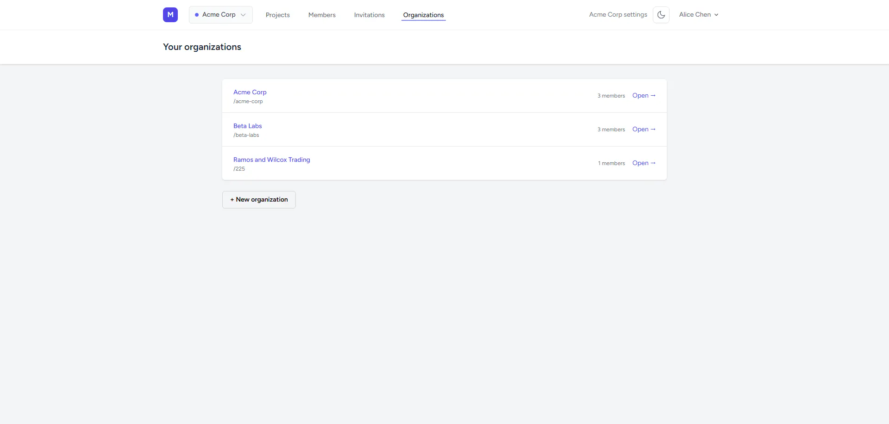Click the 'Your organizations' heading
Image resolution: width=889 pixels, height=424 pixels.
pyautogui.click(x=202, y=47)
